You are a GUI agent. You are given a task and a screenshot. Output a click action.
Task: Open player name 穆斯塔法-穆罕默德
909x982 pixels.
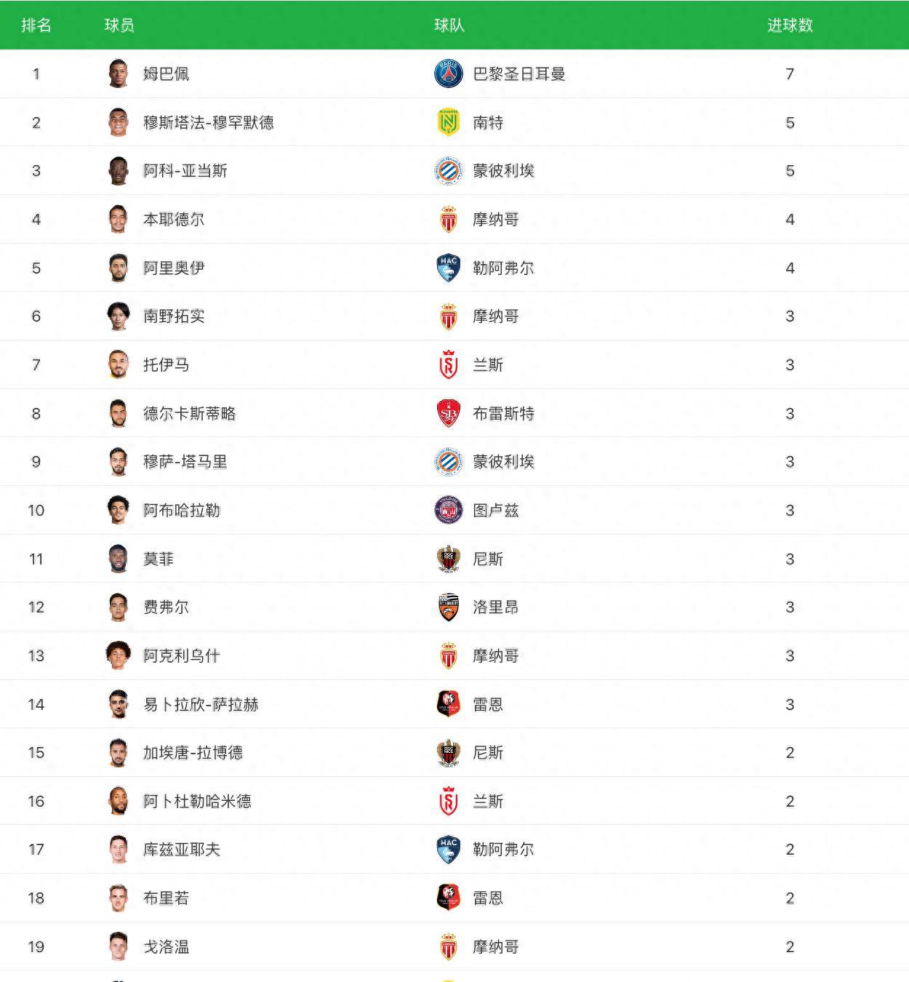tap(208, 122)
